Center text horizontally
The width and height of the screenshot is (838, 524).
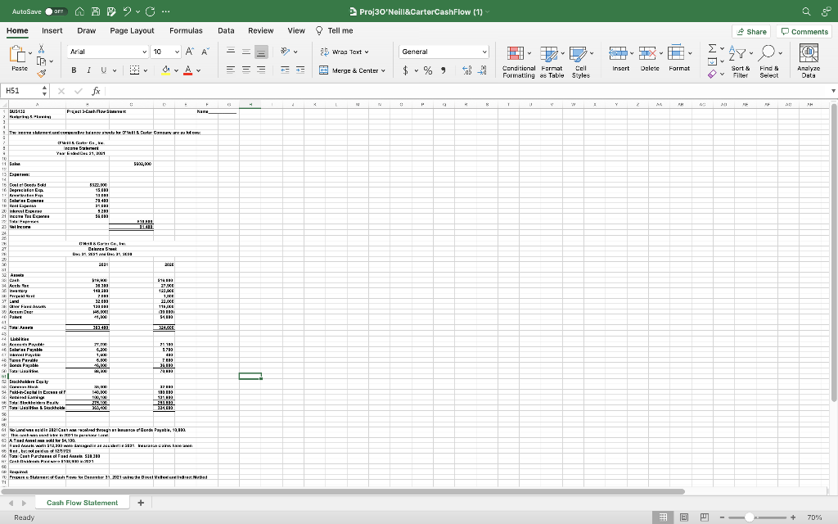pyautogui.click(x=246, y=70)
